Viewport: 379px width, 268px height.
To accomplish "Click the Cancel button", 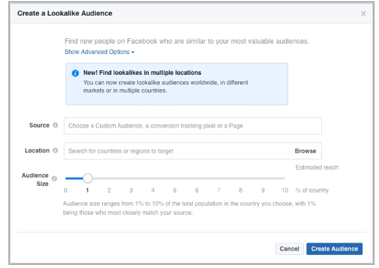I will (x=289, y=248).
